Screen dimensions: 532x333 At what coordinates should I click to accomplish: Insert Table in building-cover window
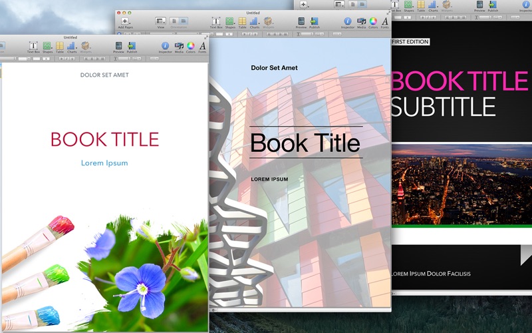242,23
